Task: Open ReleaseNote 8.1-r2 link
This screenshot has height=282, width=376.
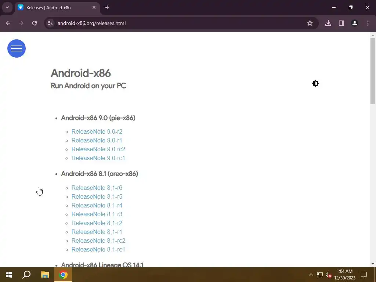Action: click(97, 223)
